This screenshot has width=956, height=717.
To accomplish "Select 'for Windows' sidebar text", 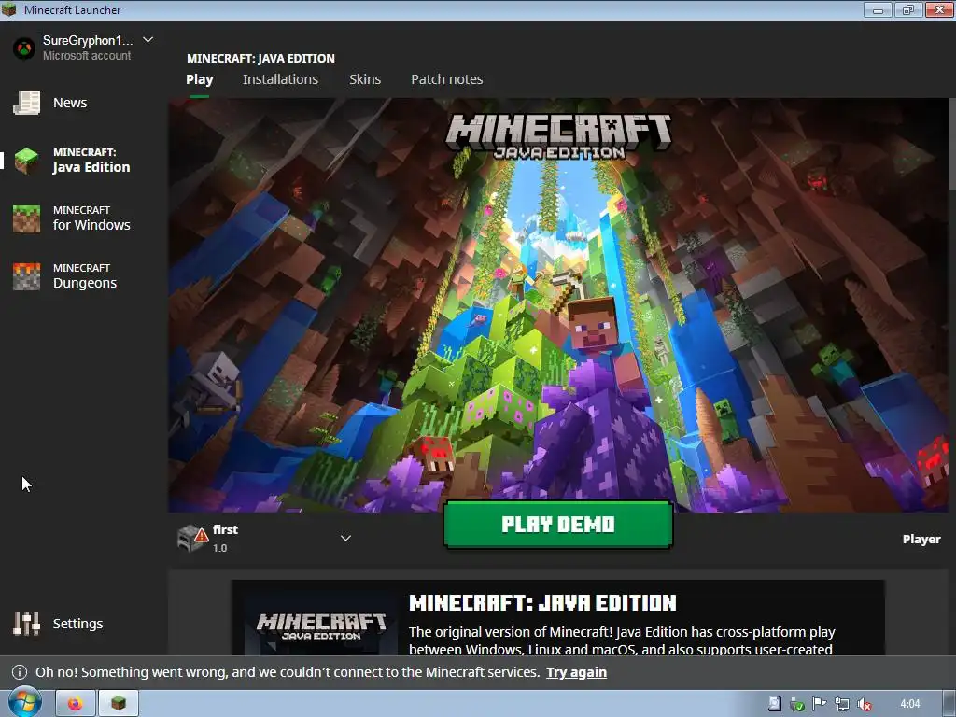I will pyautogui.click(x=91, y=225).
